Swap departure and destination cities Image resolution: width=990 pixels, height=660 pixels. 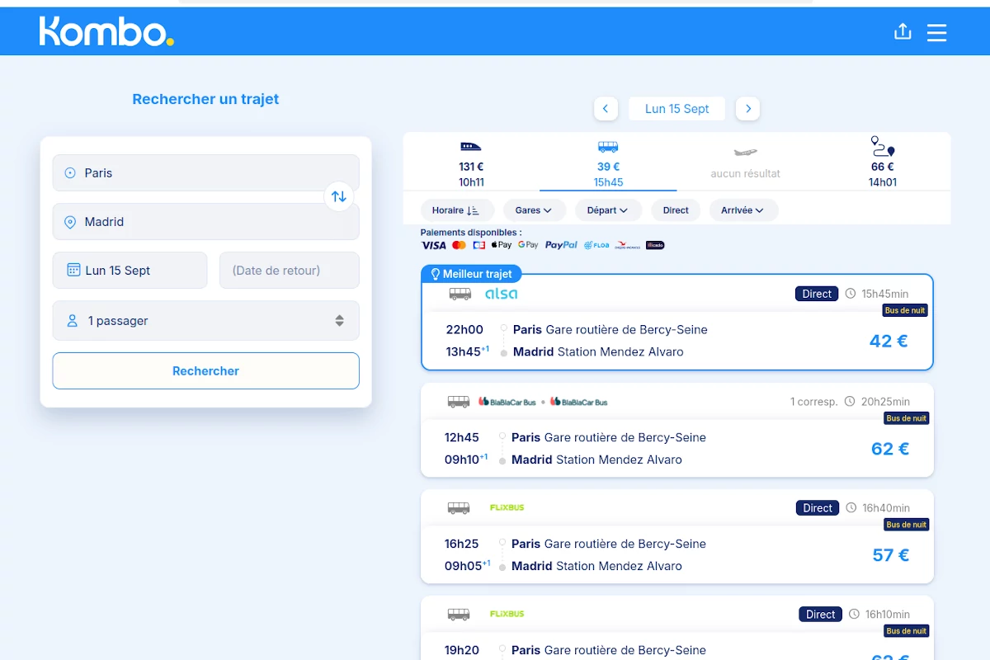click(x=339, y=196)
